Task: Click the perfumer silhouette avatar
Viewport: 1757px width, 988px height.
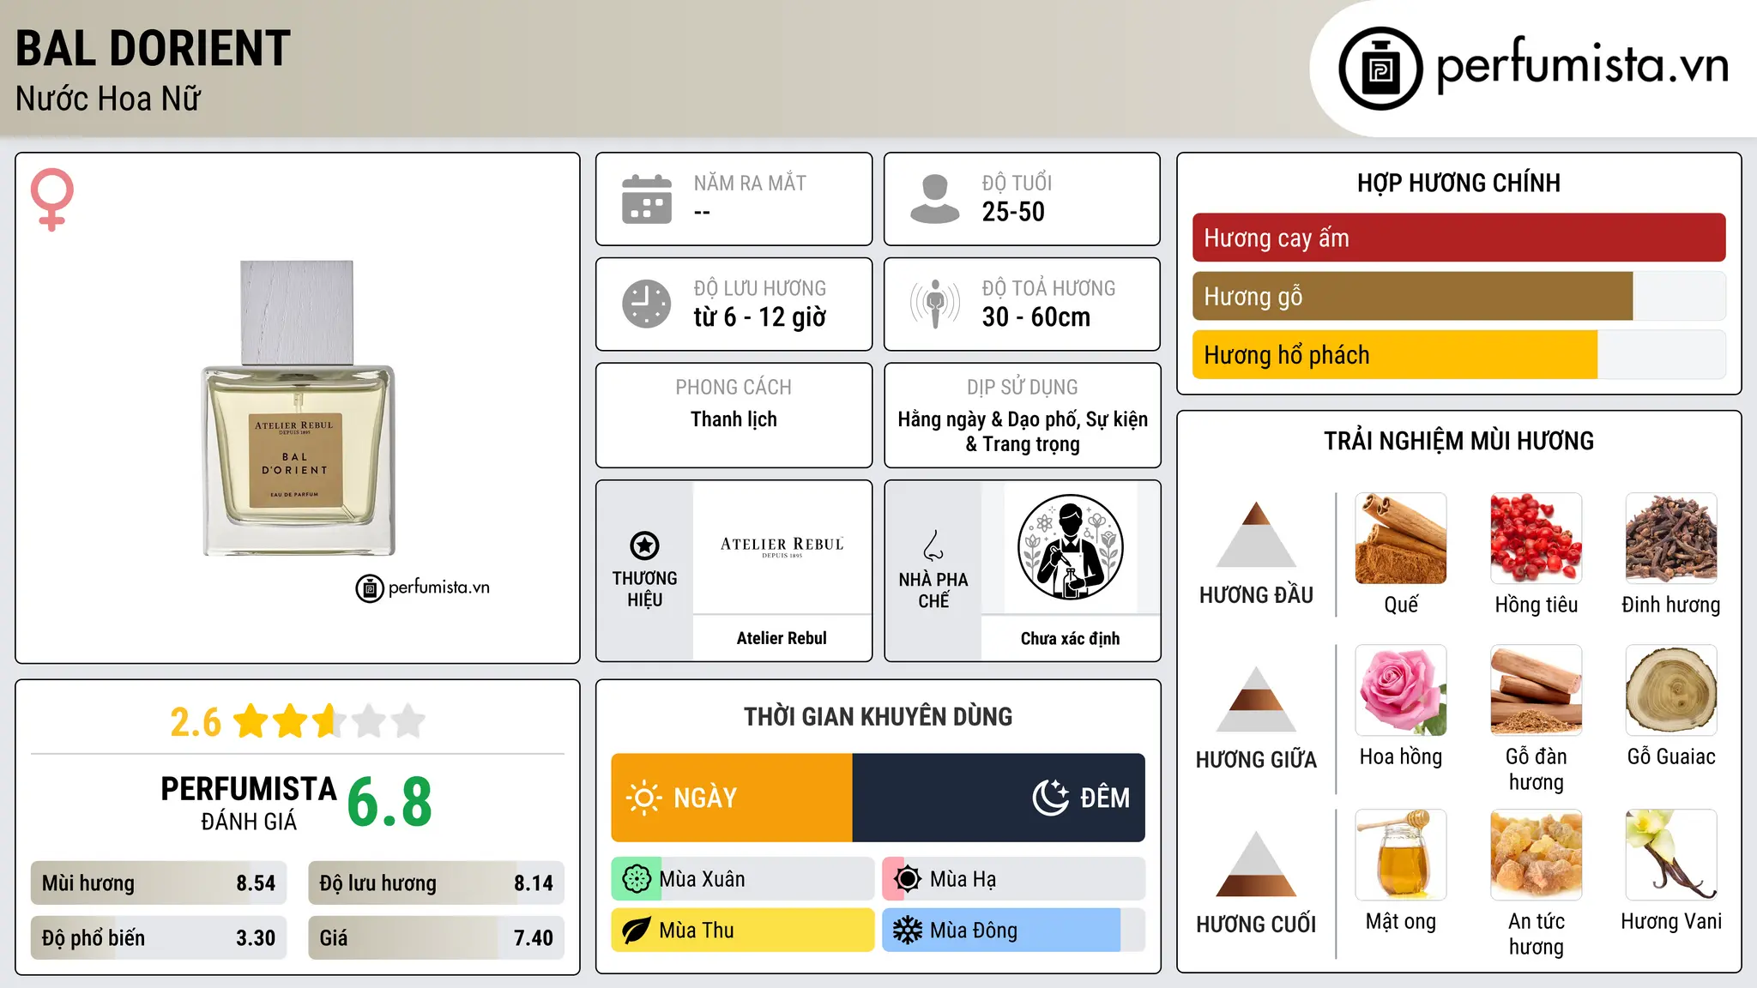Action: pos(1071,547)
